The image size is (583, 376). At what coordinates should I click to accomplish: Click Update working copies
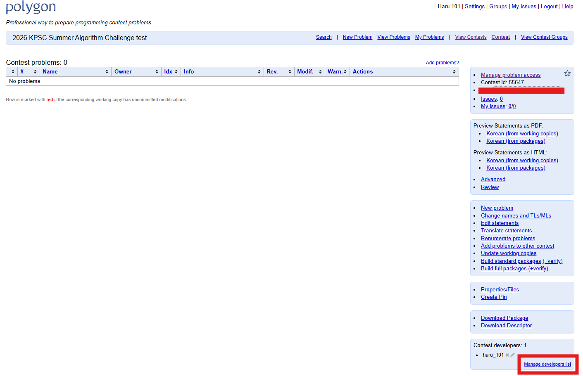tap(509, 253)
